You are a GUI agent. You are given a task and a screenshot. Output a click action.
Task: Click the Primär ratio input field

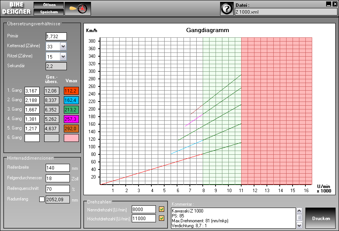pos(56,36)
